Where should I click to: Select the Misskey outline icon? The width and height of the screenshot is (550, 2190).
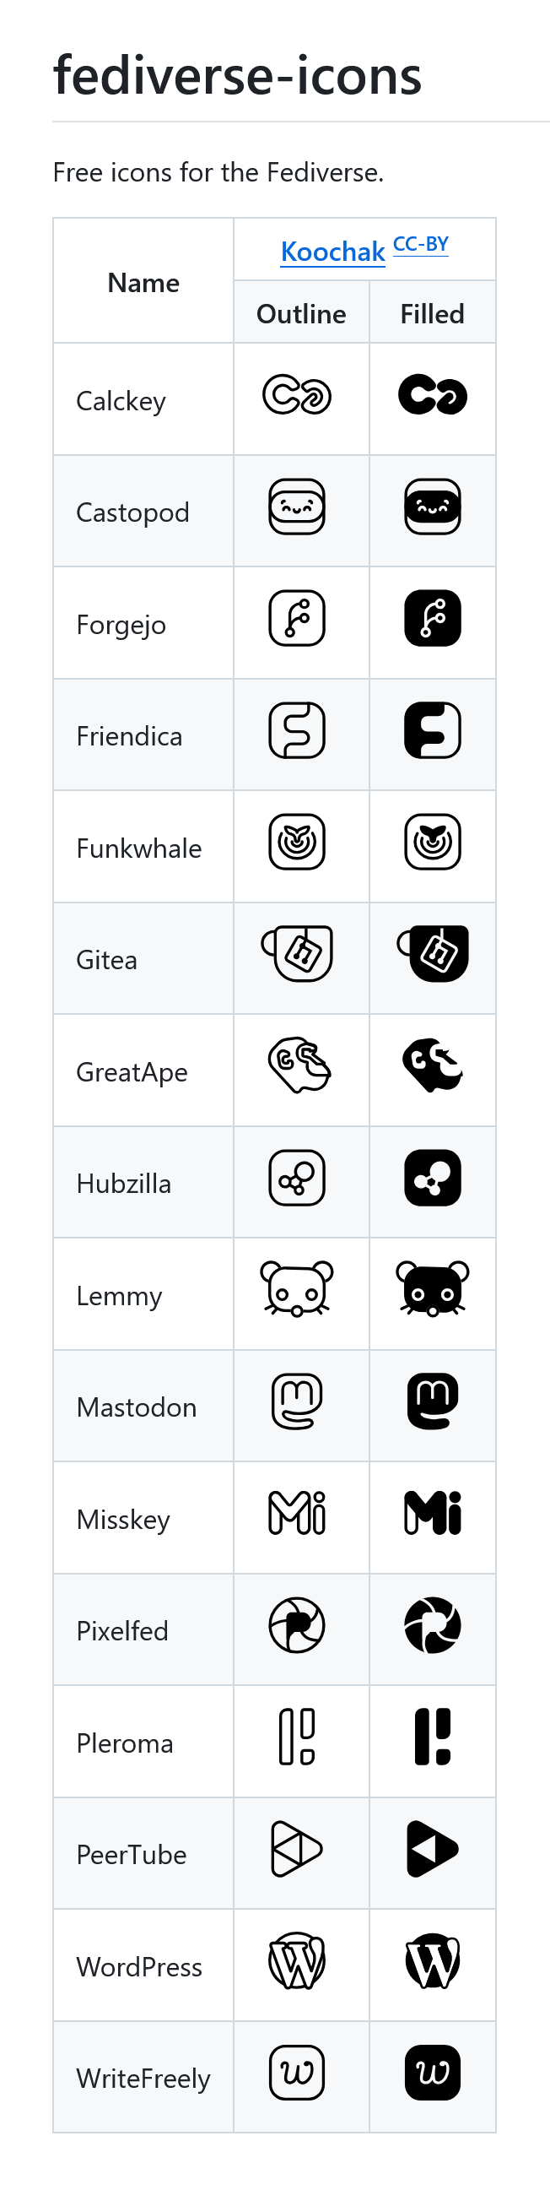297,1513
